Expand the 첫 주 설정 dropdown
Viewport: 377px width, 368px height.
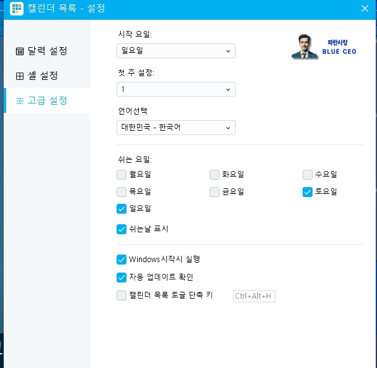[175, 89]
